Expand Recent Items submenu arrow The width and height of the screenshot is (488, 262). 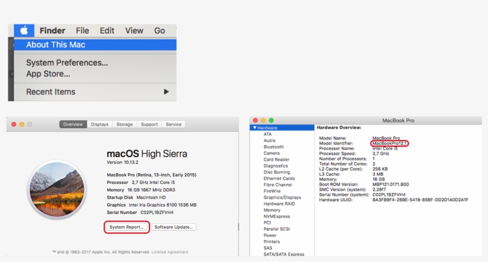(166, 92)
